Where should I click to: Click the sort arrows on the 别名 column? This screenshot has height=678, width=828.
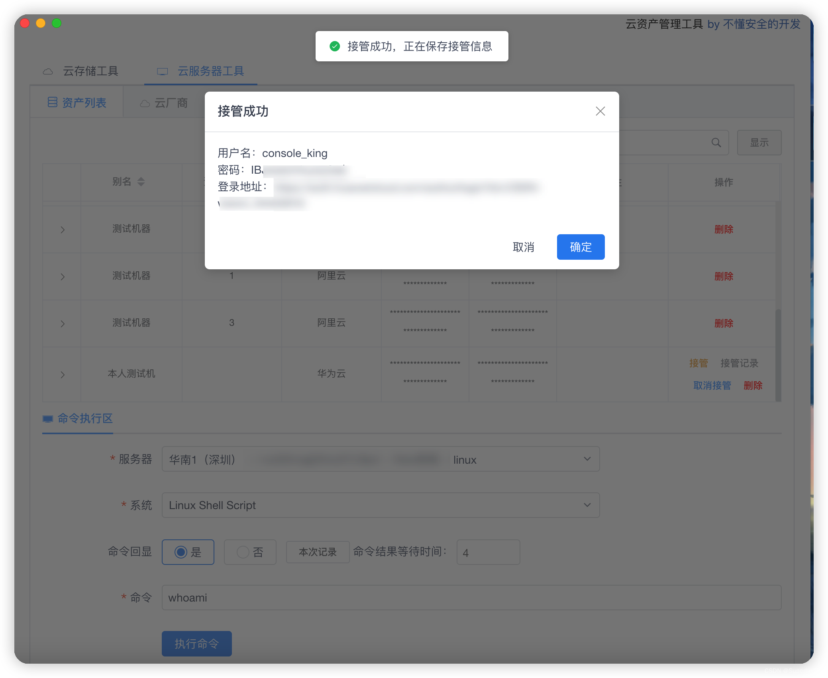pyautogui.click(x=141, y=182)
